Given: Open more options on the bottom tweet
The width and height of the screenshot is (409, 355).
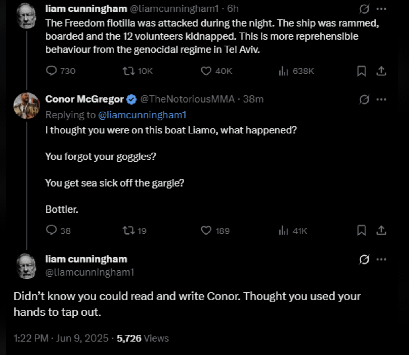Looking at the screenshot, I should [x=381, y=259].
